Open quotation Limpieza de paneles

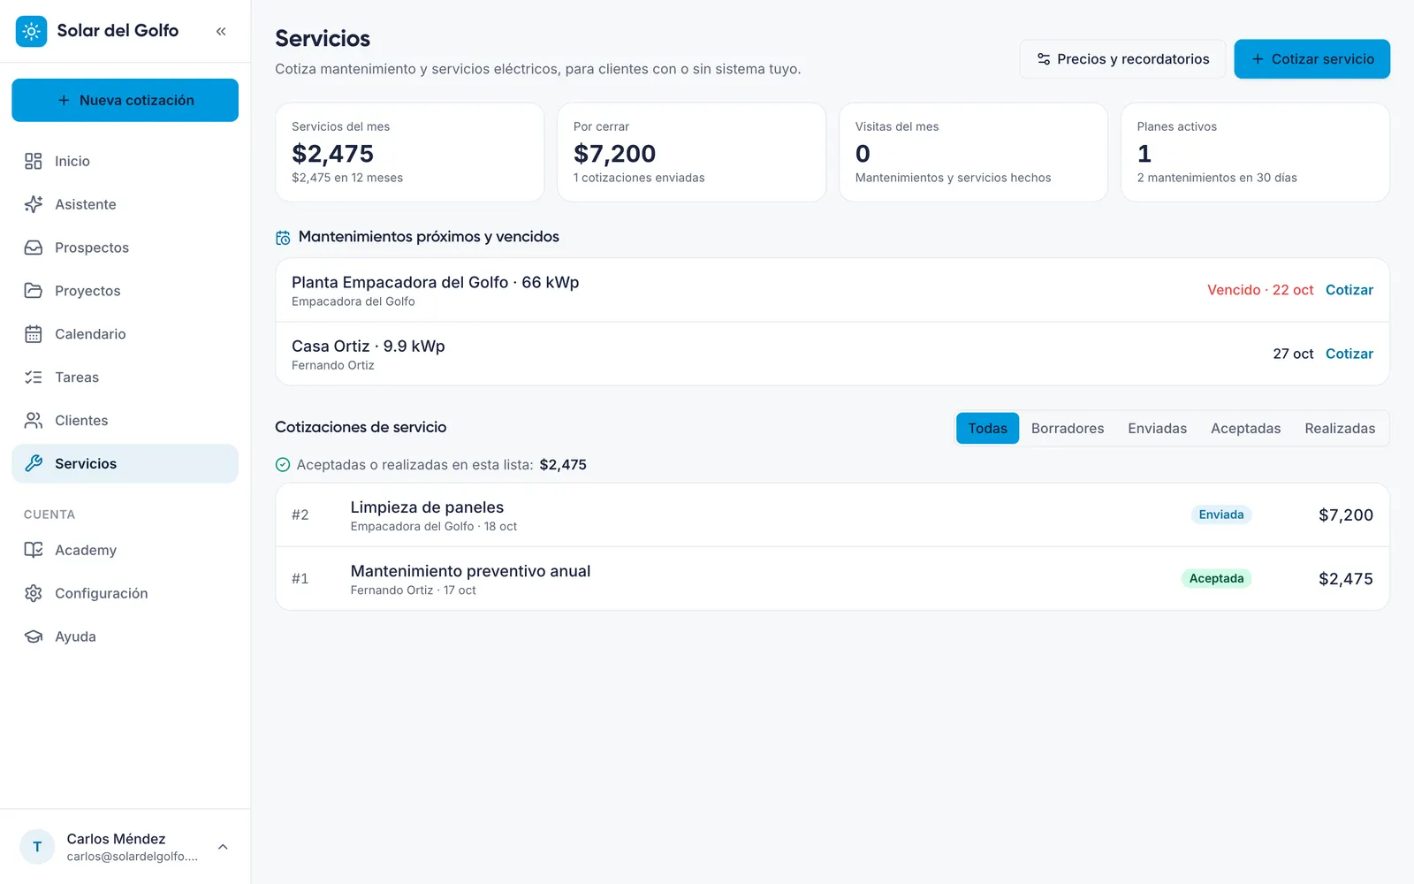832,515
